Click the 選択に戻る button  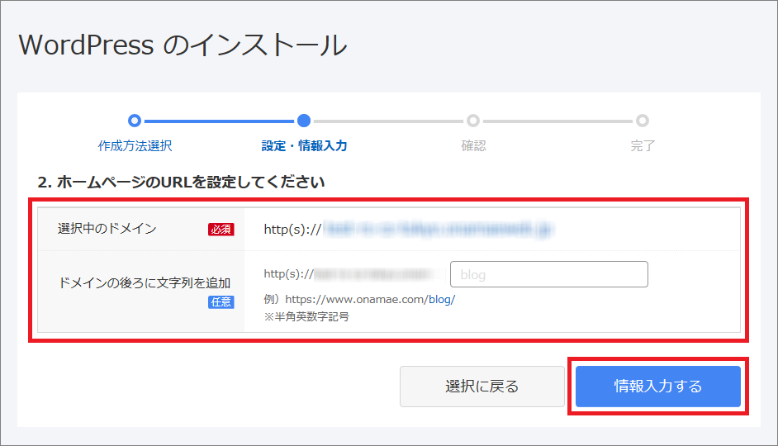tap(482, 386)
